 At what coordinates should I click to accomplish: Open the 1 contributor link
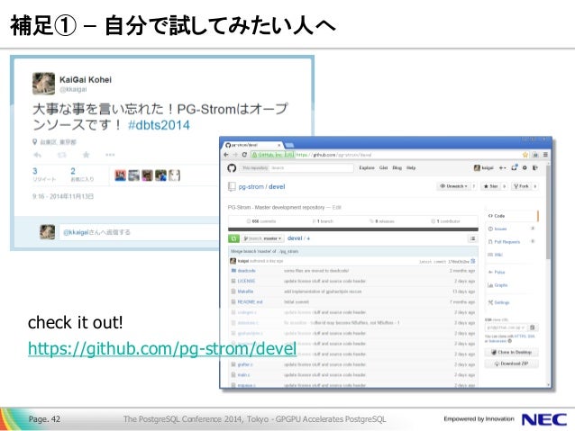tap(445, 221)
